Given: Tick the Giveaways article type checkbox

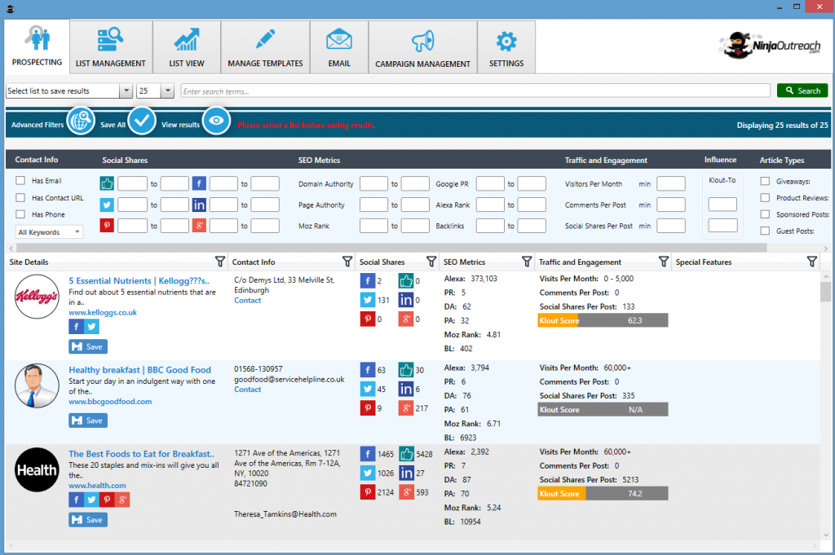Looking at the screenshot, I should (x=765, y=181).
